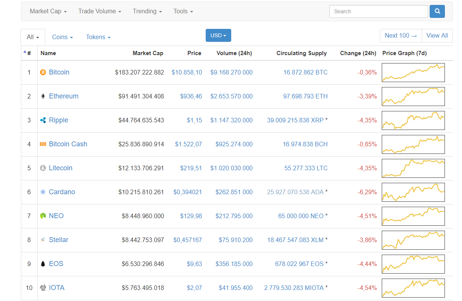Screen dimensions: 462x301
Task: Expand the Trending menu
Action: [147, 11]
